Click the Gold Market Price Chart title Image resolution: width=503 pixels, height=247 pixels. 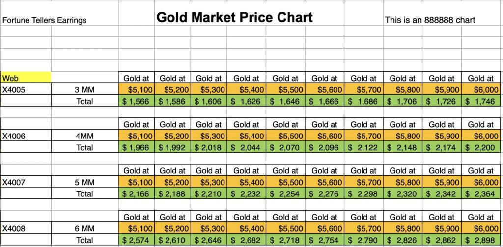(234, 18)
